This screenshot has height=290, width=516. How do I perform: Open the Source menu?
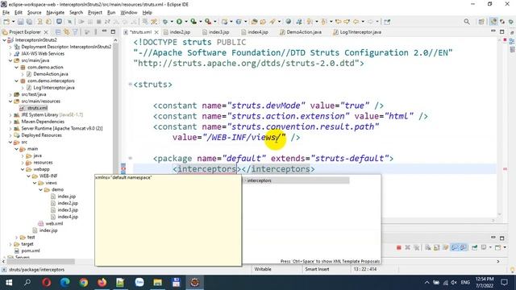pyautogui.click(x=34, y=13)
